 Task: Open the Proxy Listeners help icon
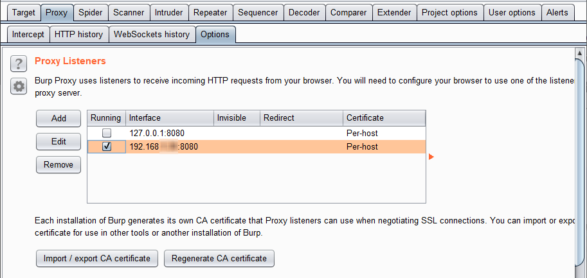pos(19,64)
